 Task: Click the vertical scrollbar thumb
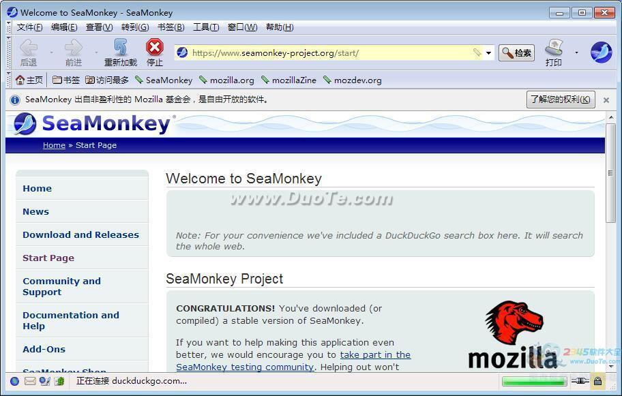pos(610,173)
